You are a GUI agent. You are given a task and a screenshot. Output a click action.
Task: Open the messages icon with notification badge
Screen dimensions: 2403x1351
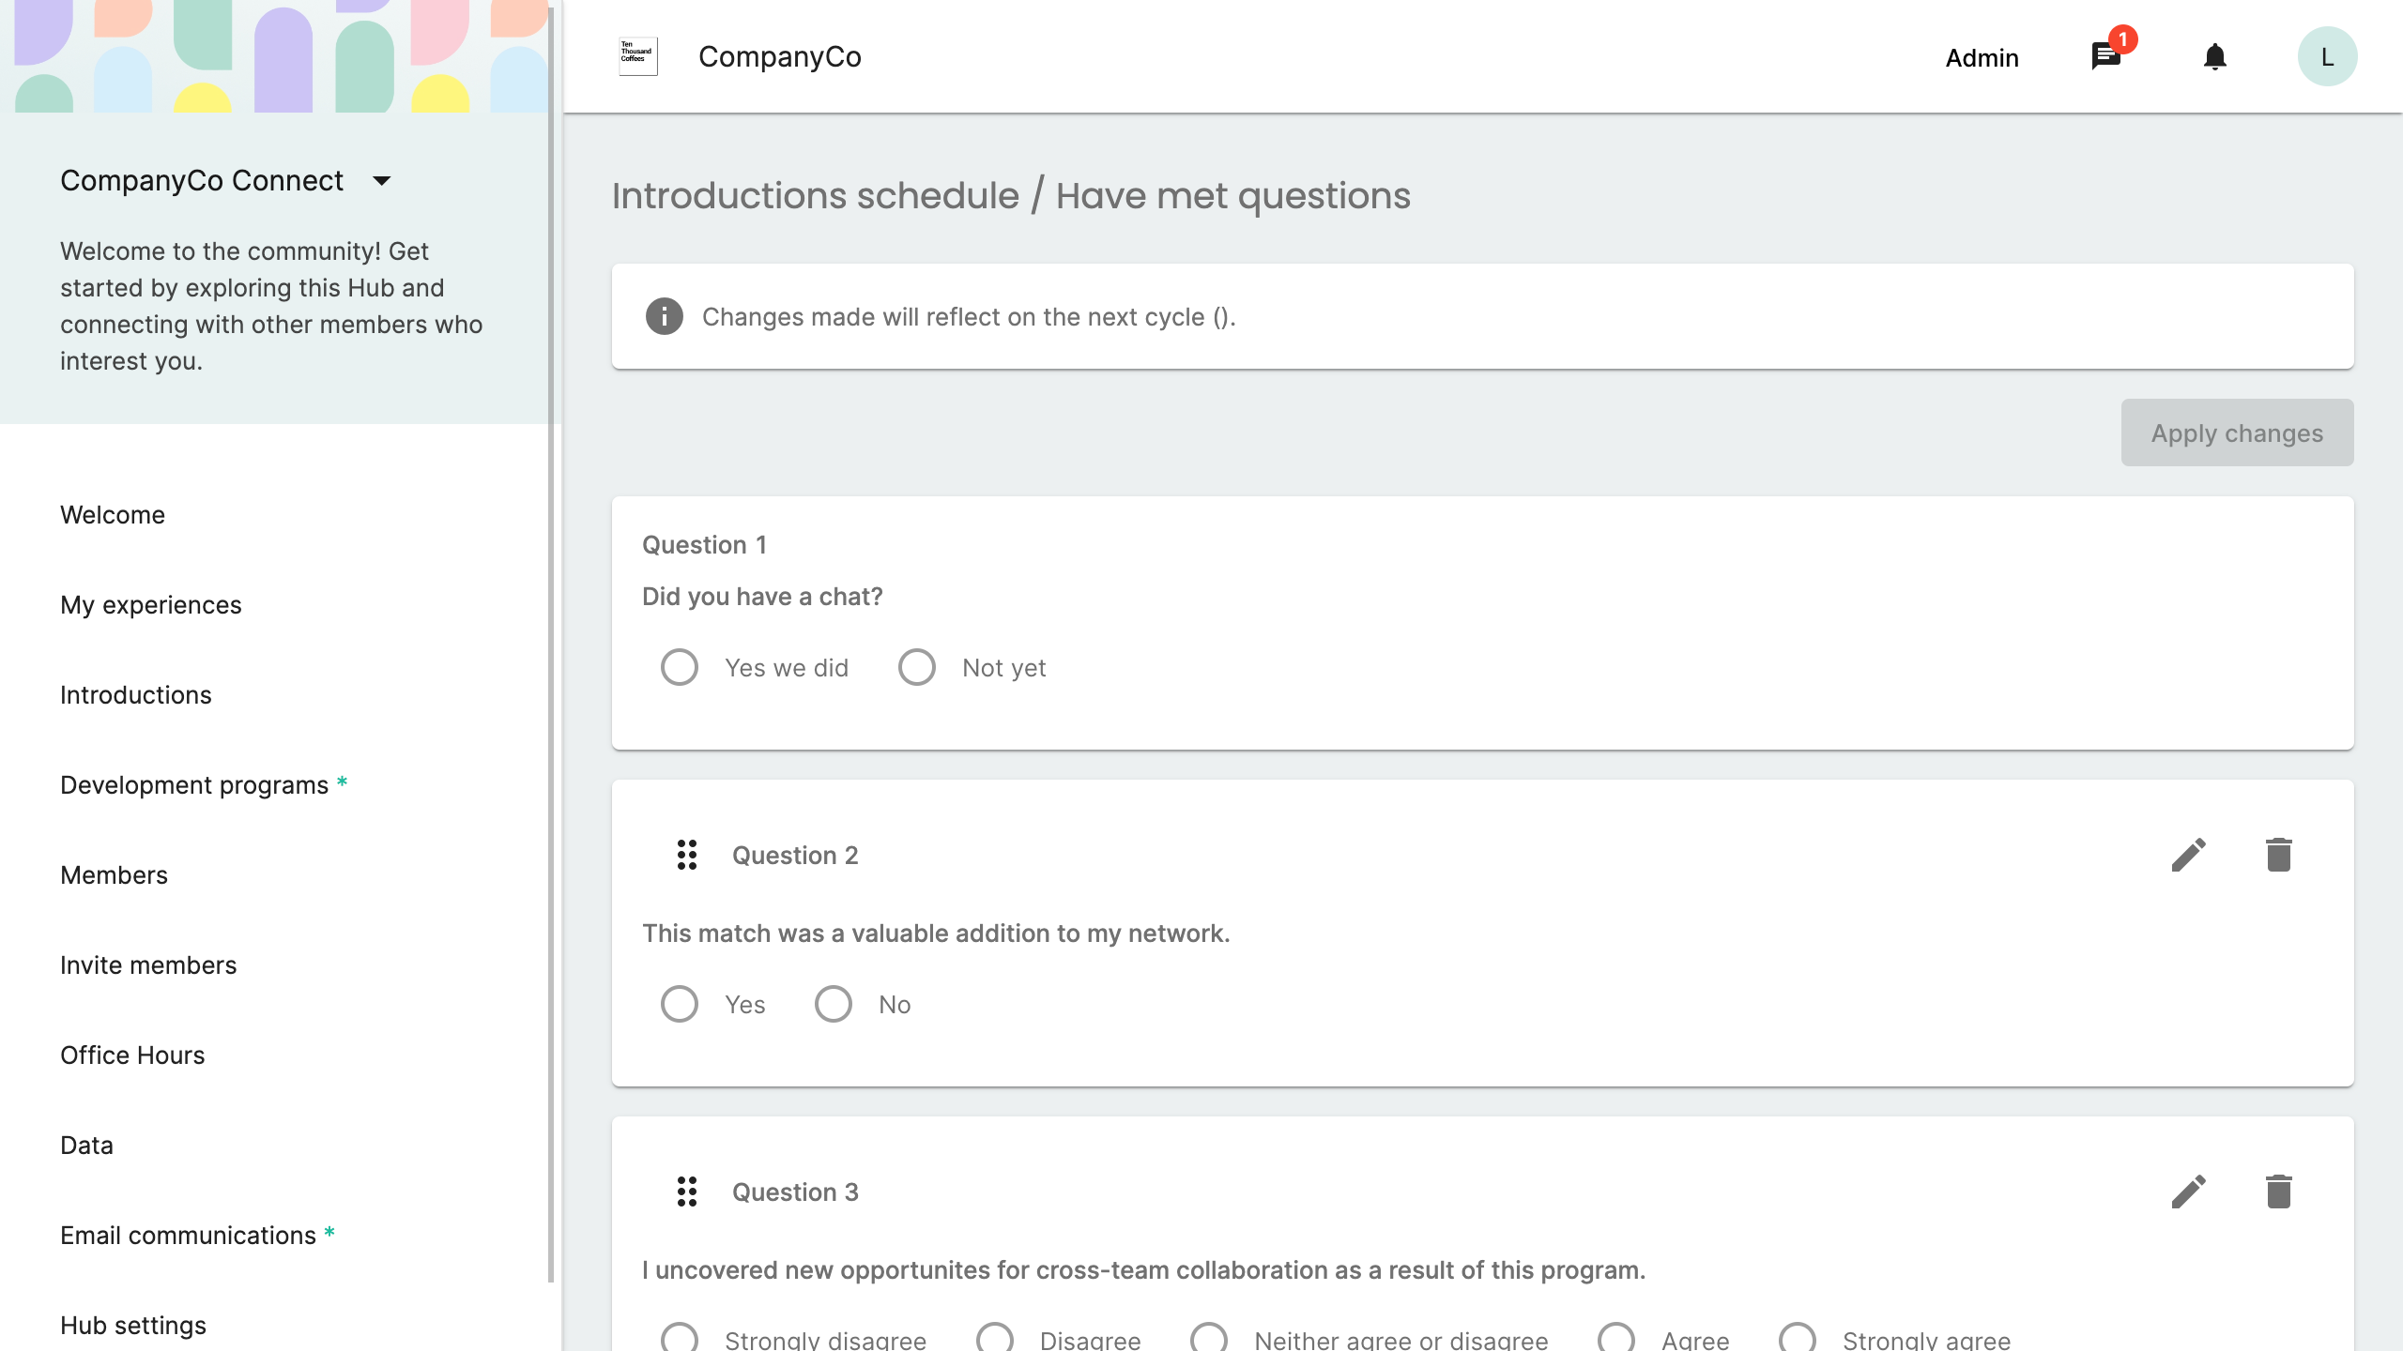pos(2106,56)
